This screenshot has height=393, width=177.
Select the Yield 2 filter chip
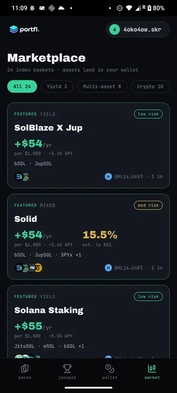(57, 87)
